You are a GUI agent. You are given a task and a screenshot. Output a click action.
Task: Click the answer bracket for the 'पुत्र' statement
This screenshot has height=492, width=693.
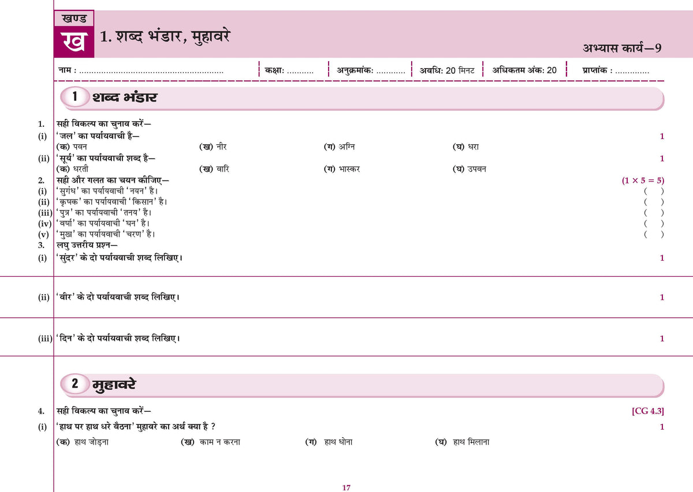(x=654, y=213)
